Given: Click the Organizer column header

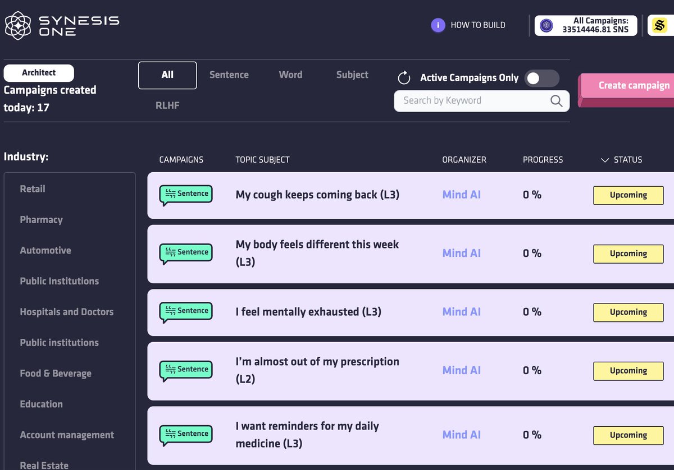Looking at the screenshot, I should pyautogui.click(x=464, y=160).
